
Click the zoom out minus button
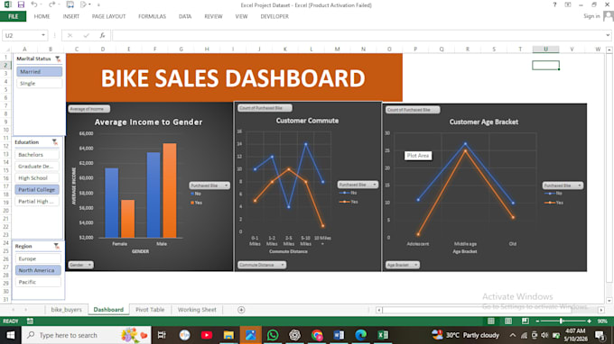[x=537, y=321]
